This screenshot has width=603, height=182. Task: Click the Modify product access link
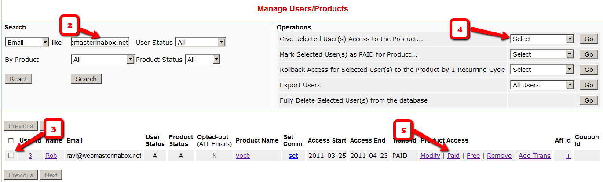(x=430, y=156)
